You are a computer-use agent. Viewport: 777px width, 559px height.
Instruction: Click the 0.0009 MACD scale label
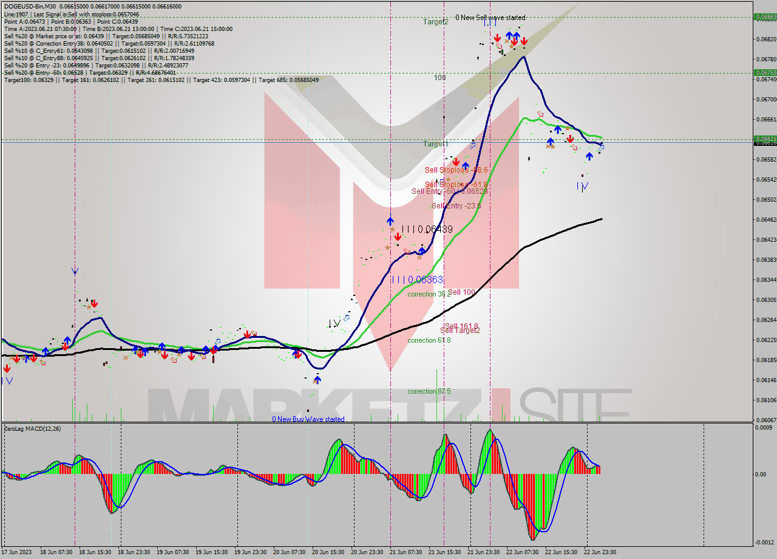[765, 428]
